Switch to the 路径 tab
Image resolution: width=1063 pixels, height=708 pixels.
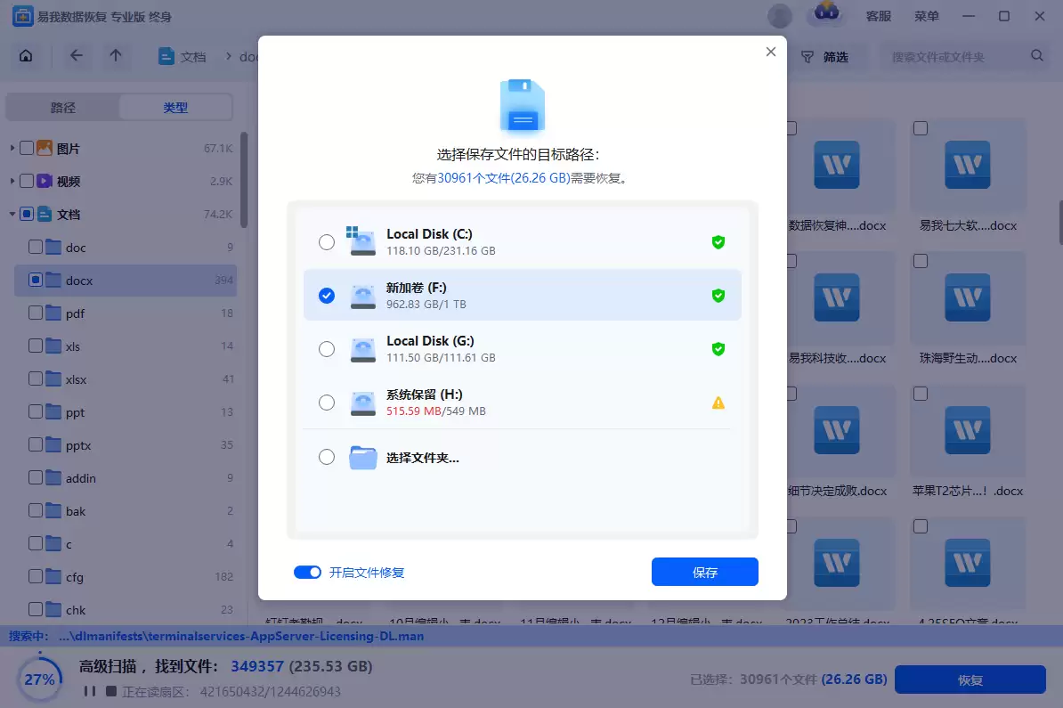click(63, 108)
